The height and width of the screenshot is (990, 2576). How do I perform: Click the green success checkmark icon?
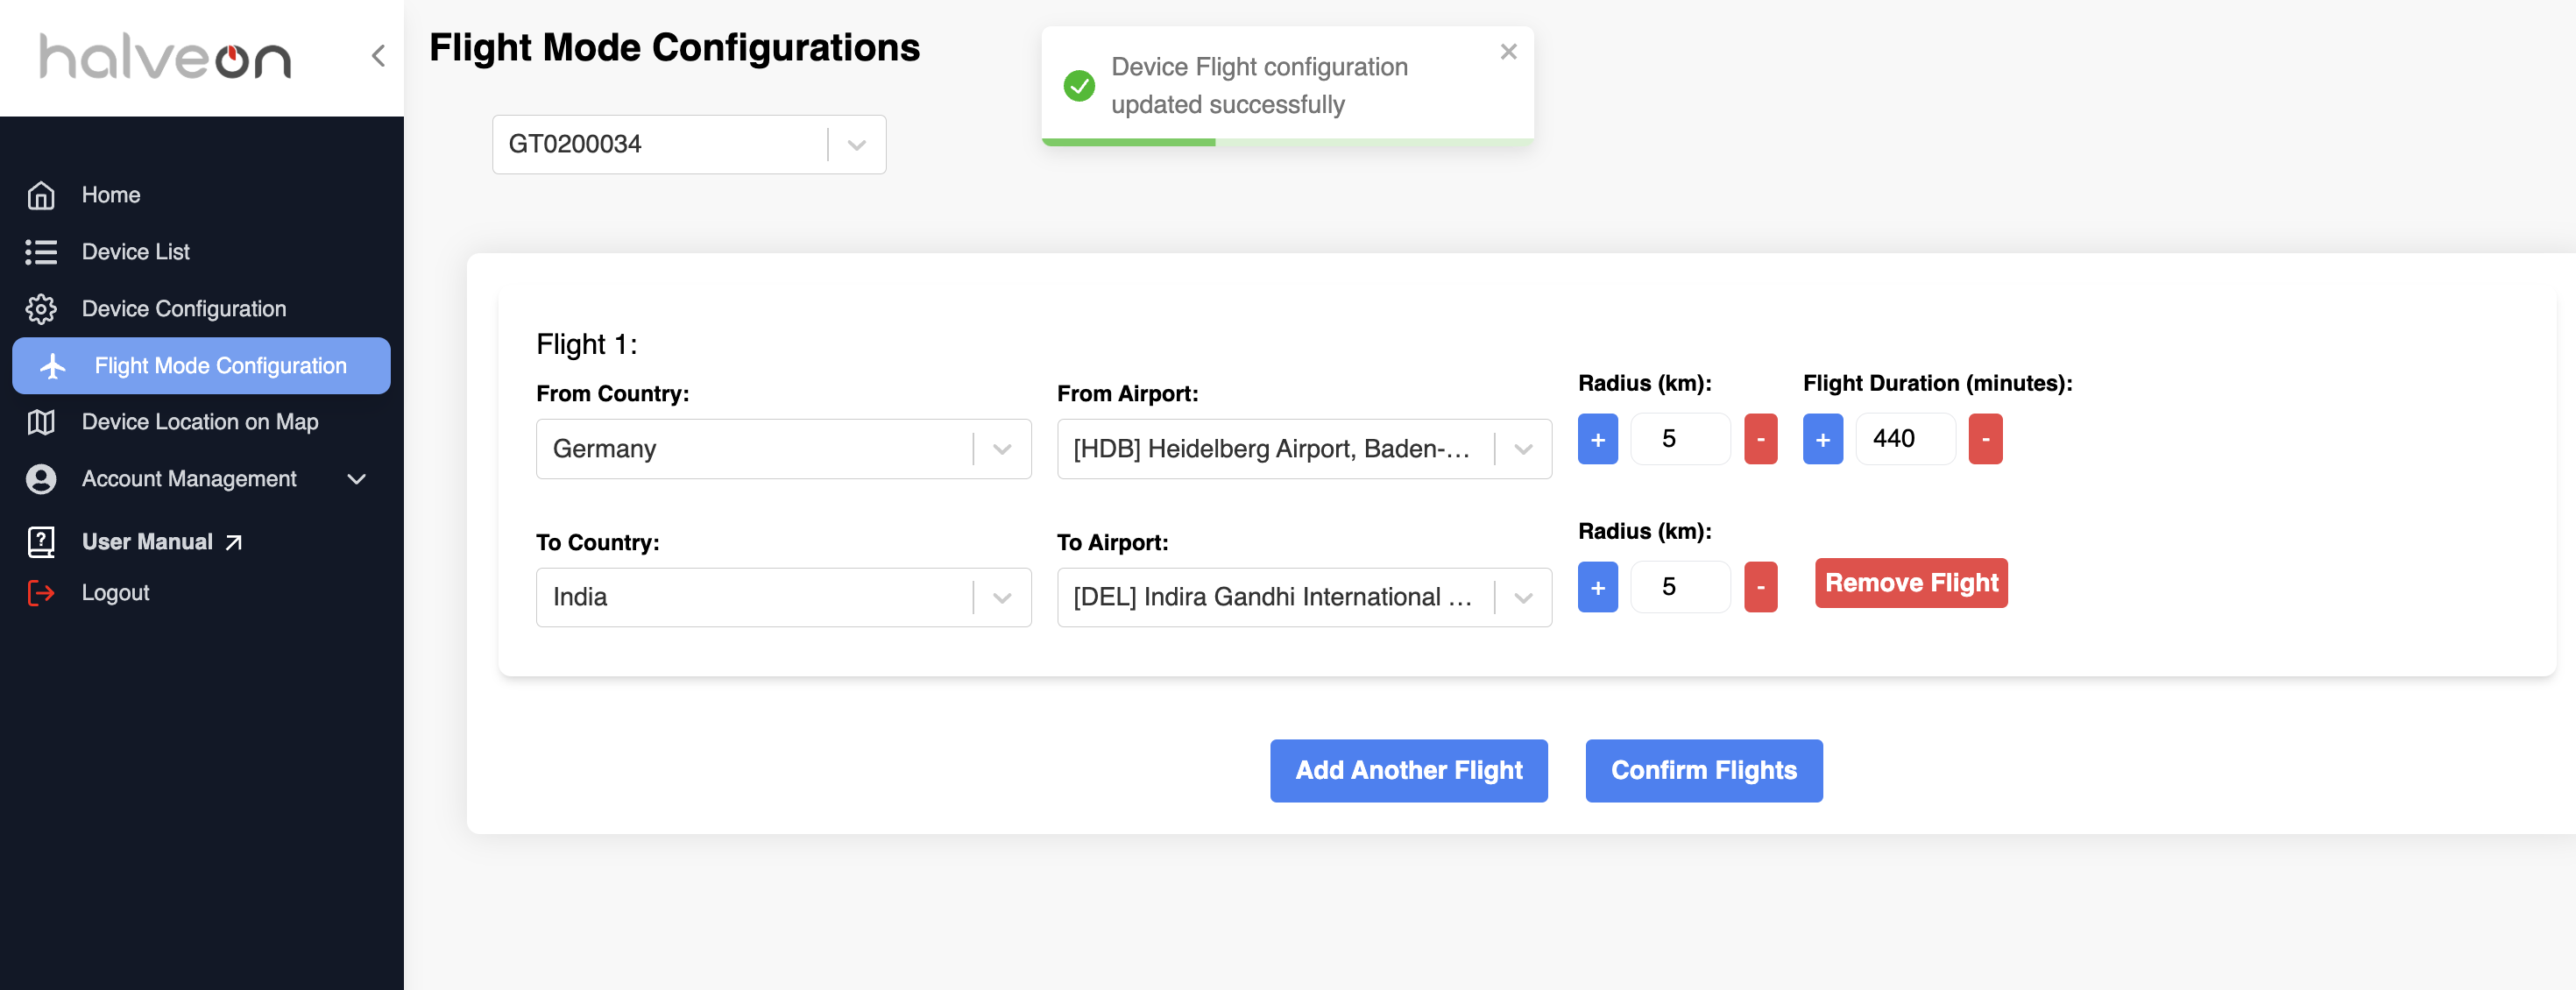pos(1079,86)
